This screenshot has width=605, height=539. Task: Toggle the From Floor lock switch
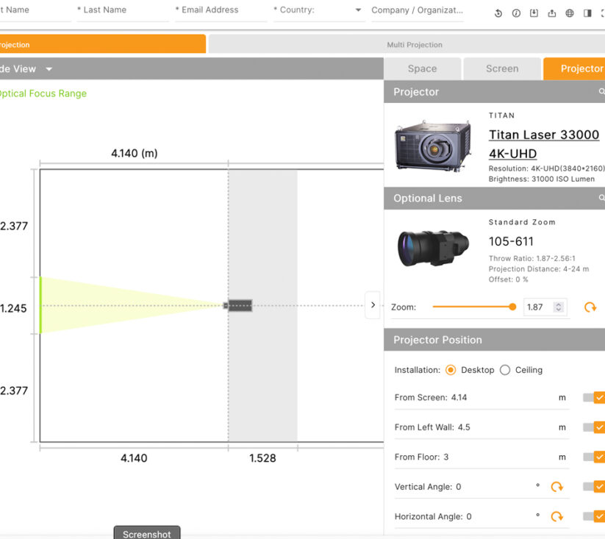(x=594, y=457)
